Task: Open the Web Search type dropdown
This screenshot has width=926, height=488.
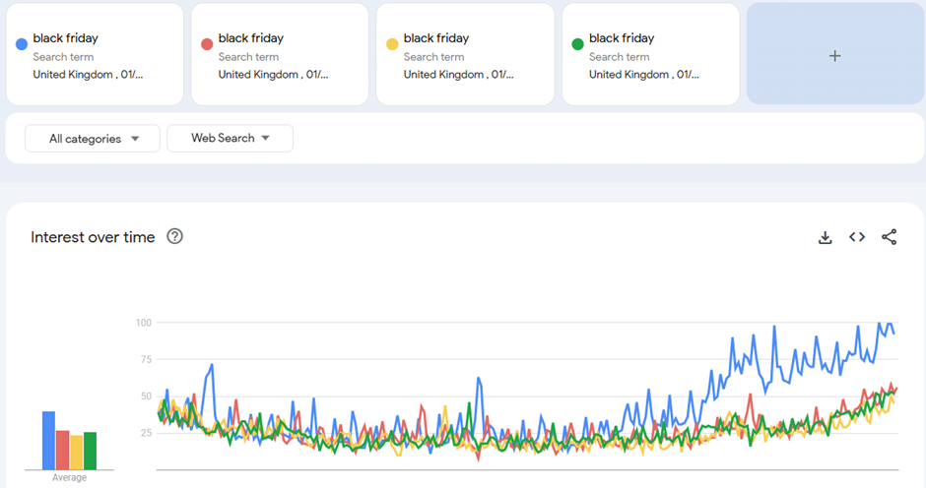Action: [x=230, y=139]
